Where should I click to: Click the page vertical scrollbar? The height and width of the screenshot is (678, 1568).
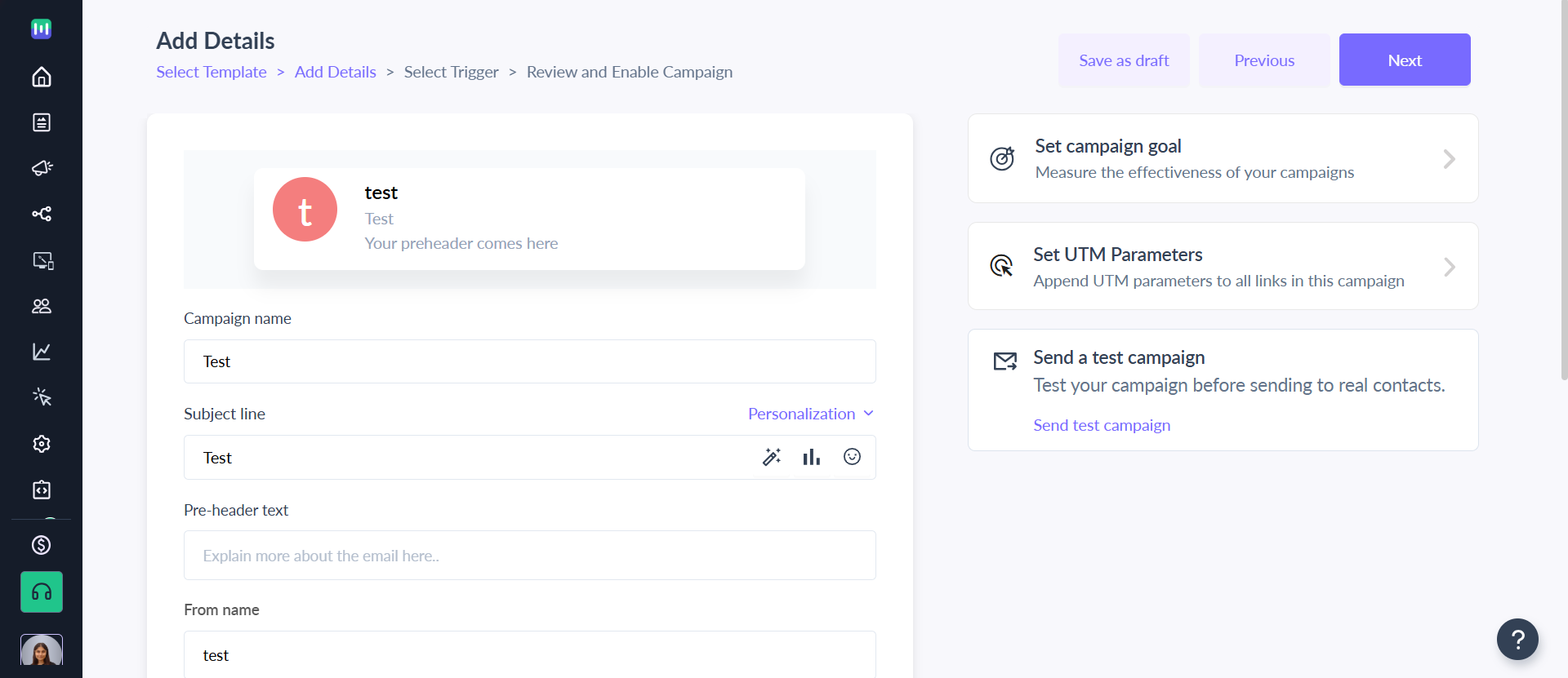[x=1563, y=192]
